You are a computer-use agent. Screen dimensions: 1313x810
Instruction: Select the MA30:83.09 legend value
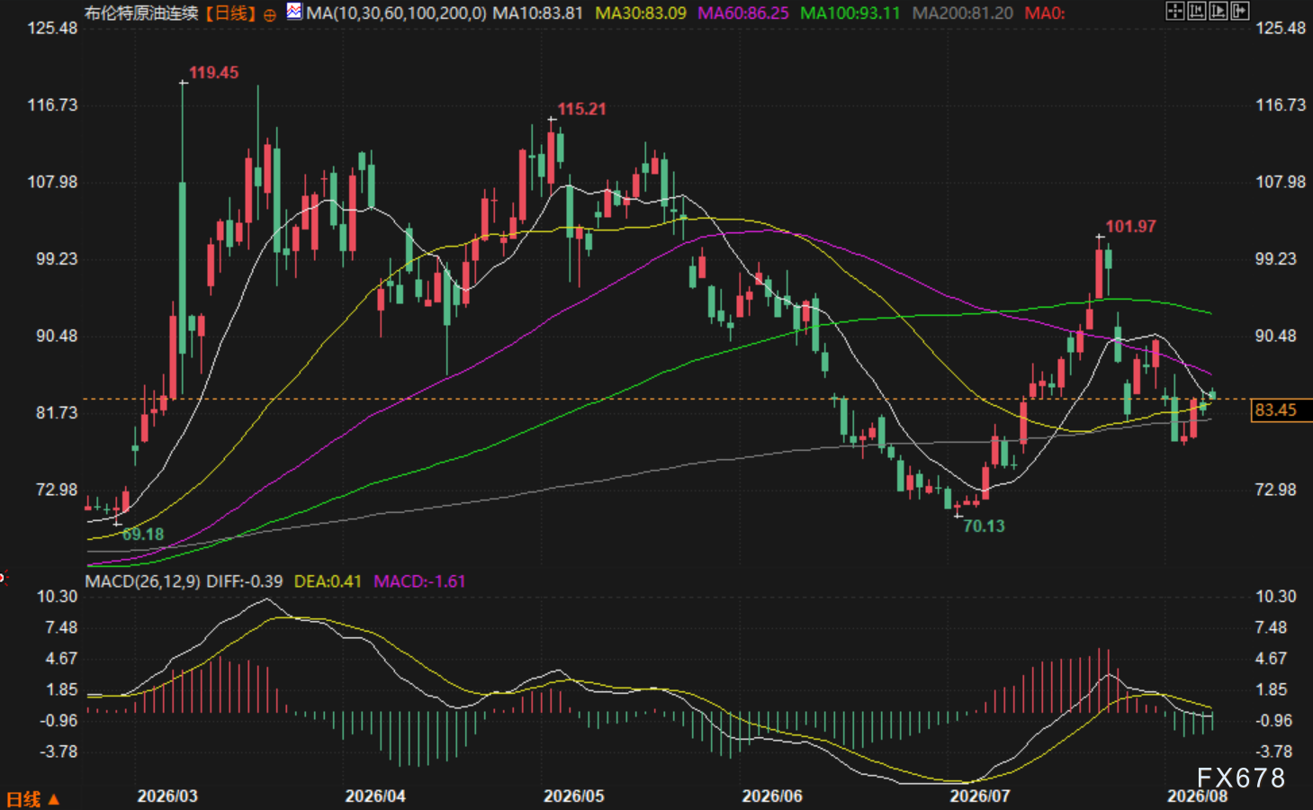(641, 13)
